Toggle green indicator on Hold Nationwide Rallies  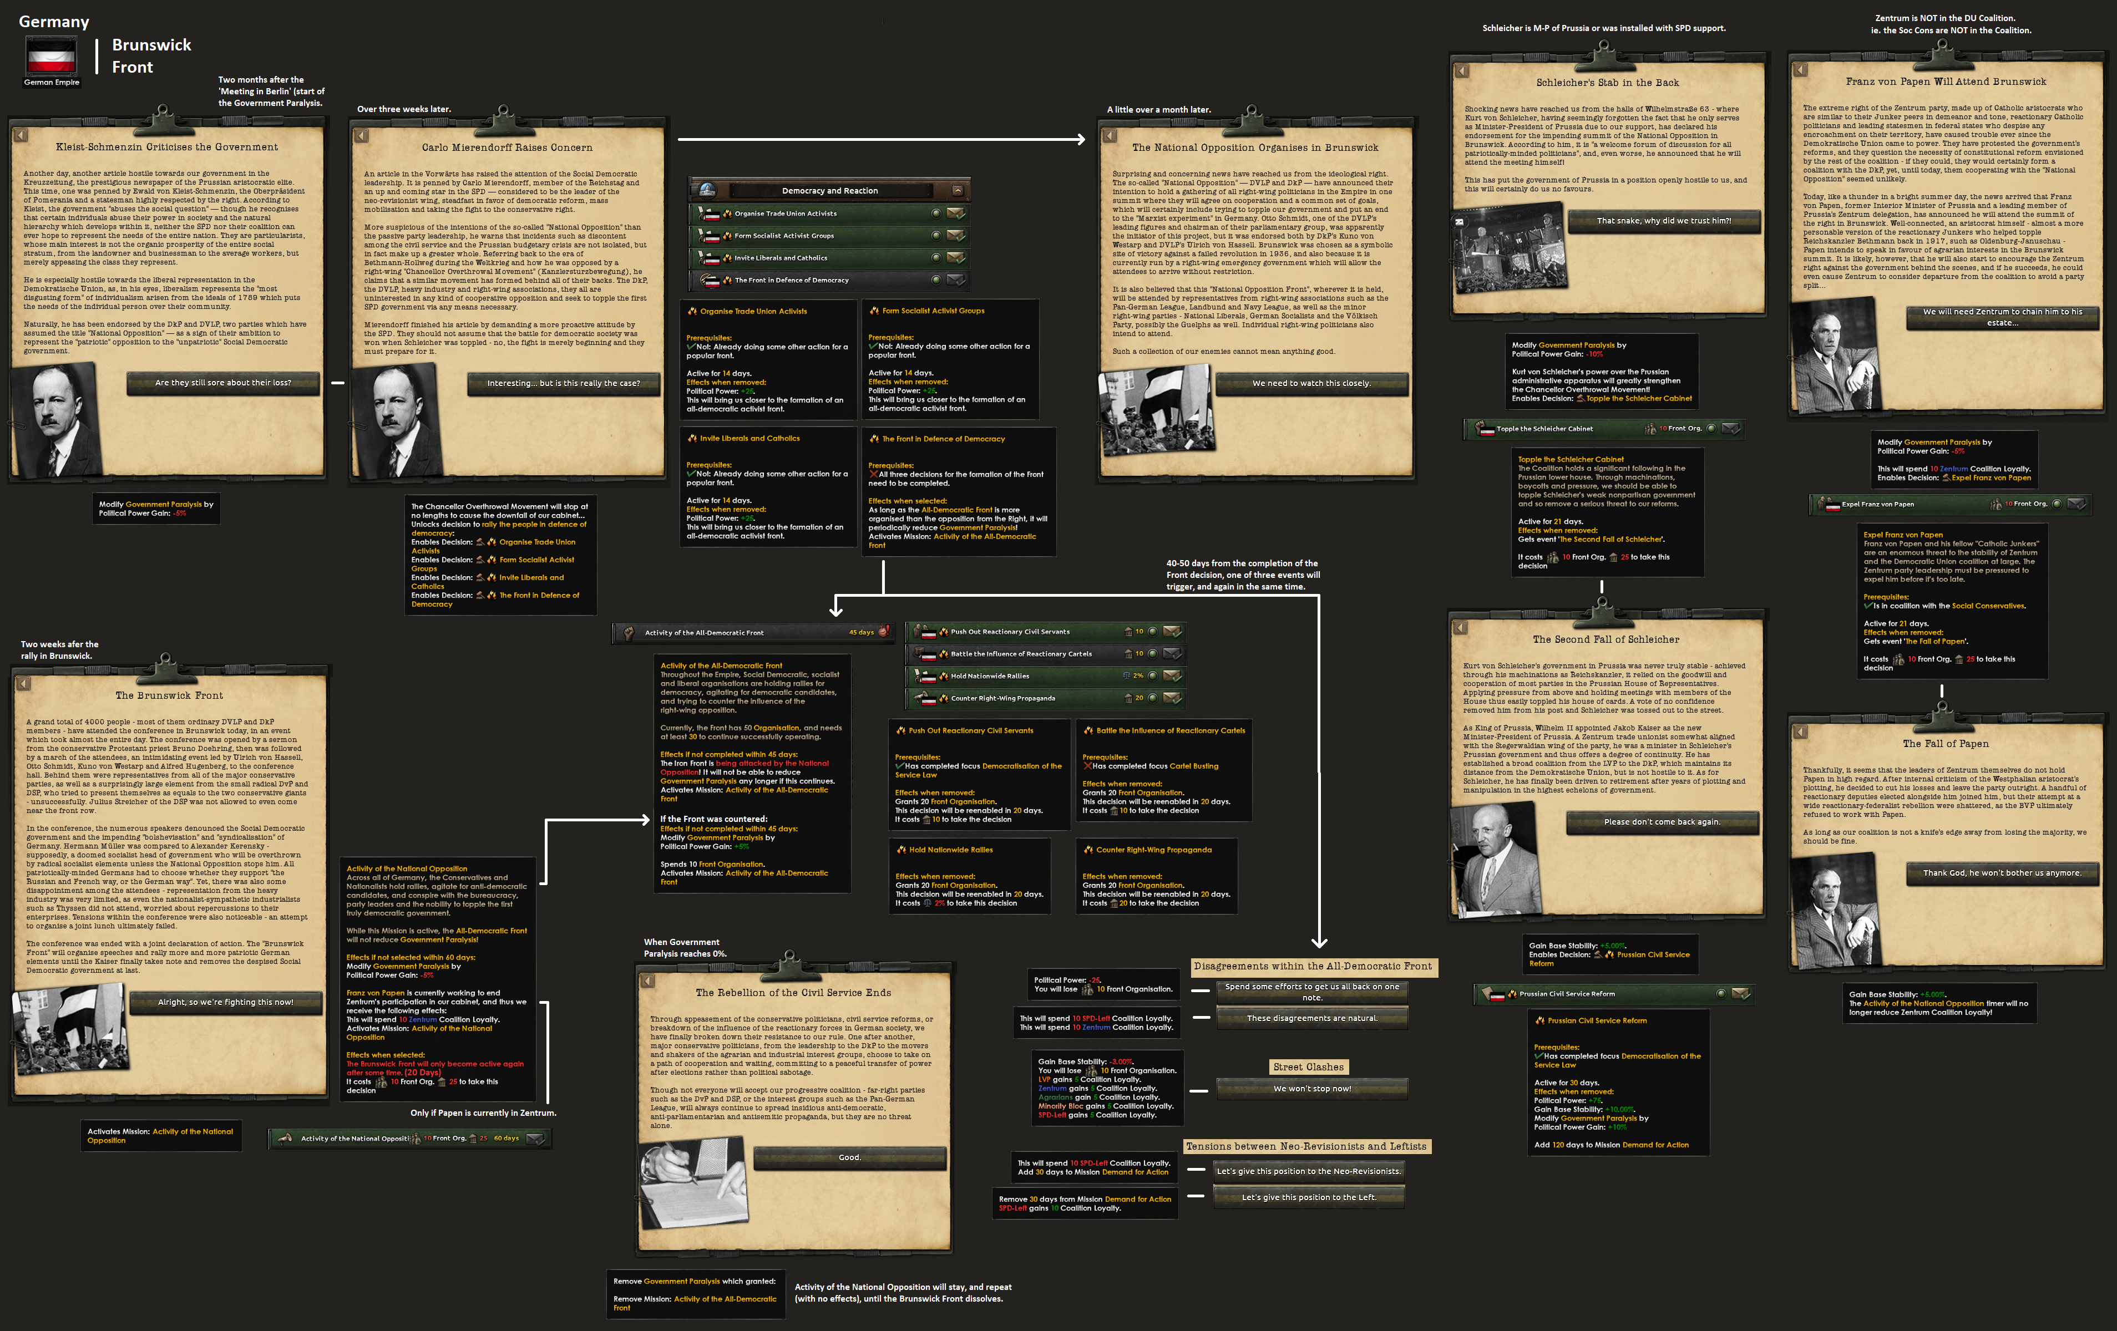(1153, 676)
